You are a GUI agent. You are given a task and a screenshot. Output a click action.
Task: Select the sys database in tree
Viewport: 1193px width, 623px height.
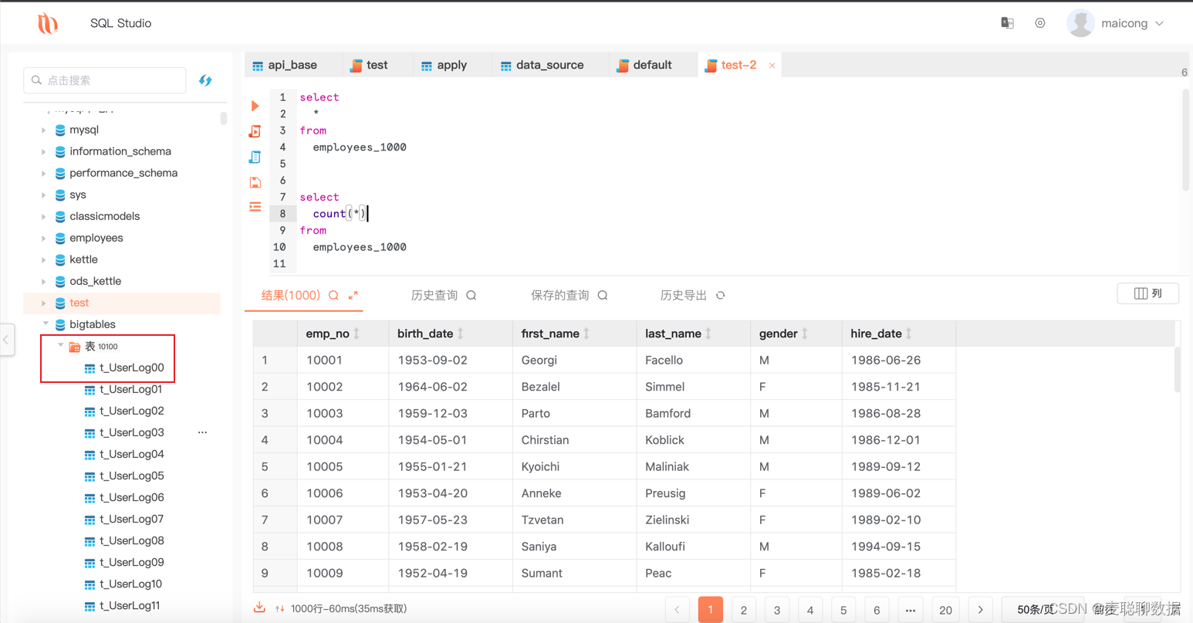point(77,195)
